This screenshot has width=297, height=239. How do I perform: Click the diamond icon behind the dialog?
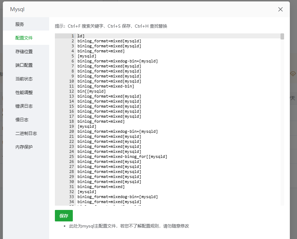pyautogui.click(x=293, y=74)
